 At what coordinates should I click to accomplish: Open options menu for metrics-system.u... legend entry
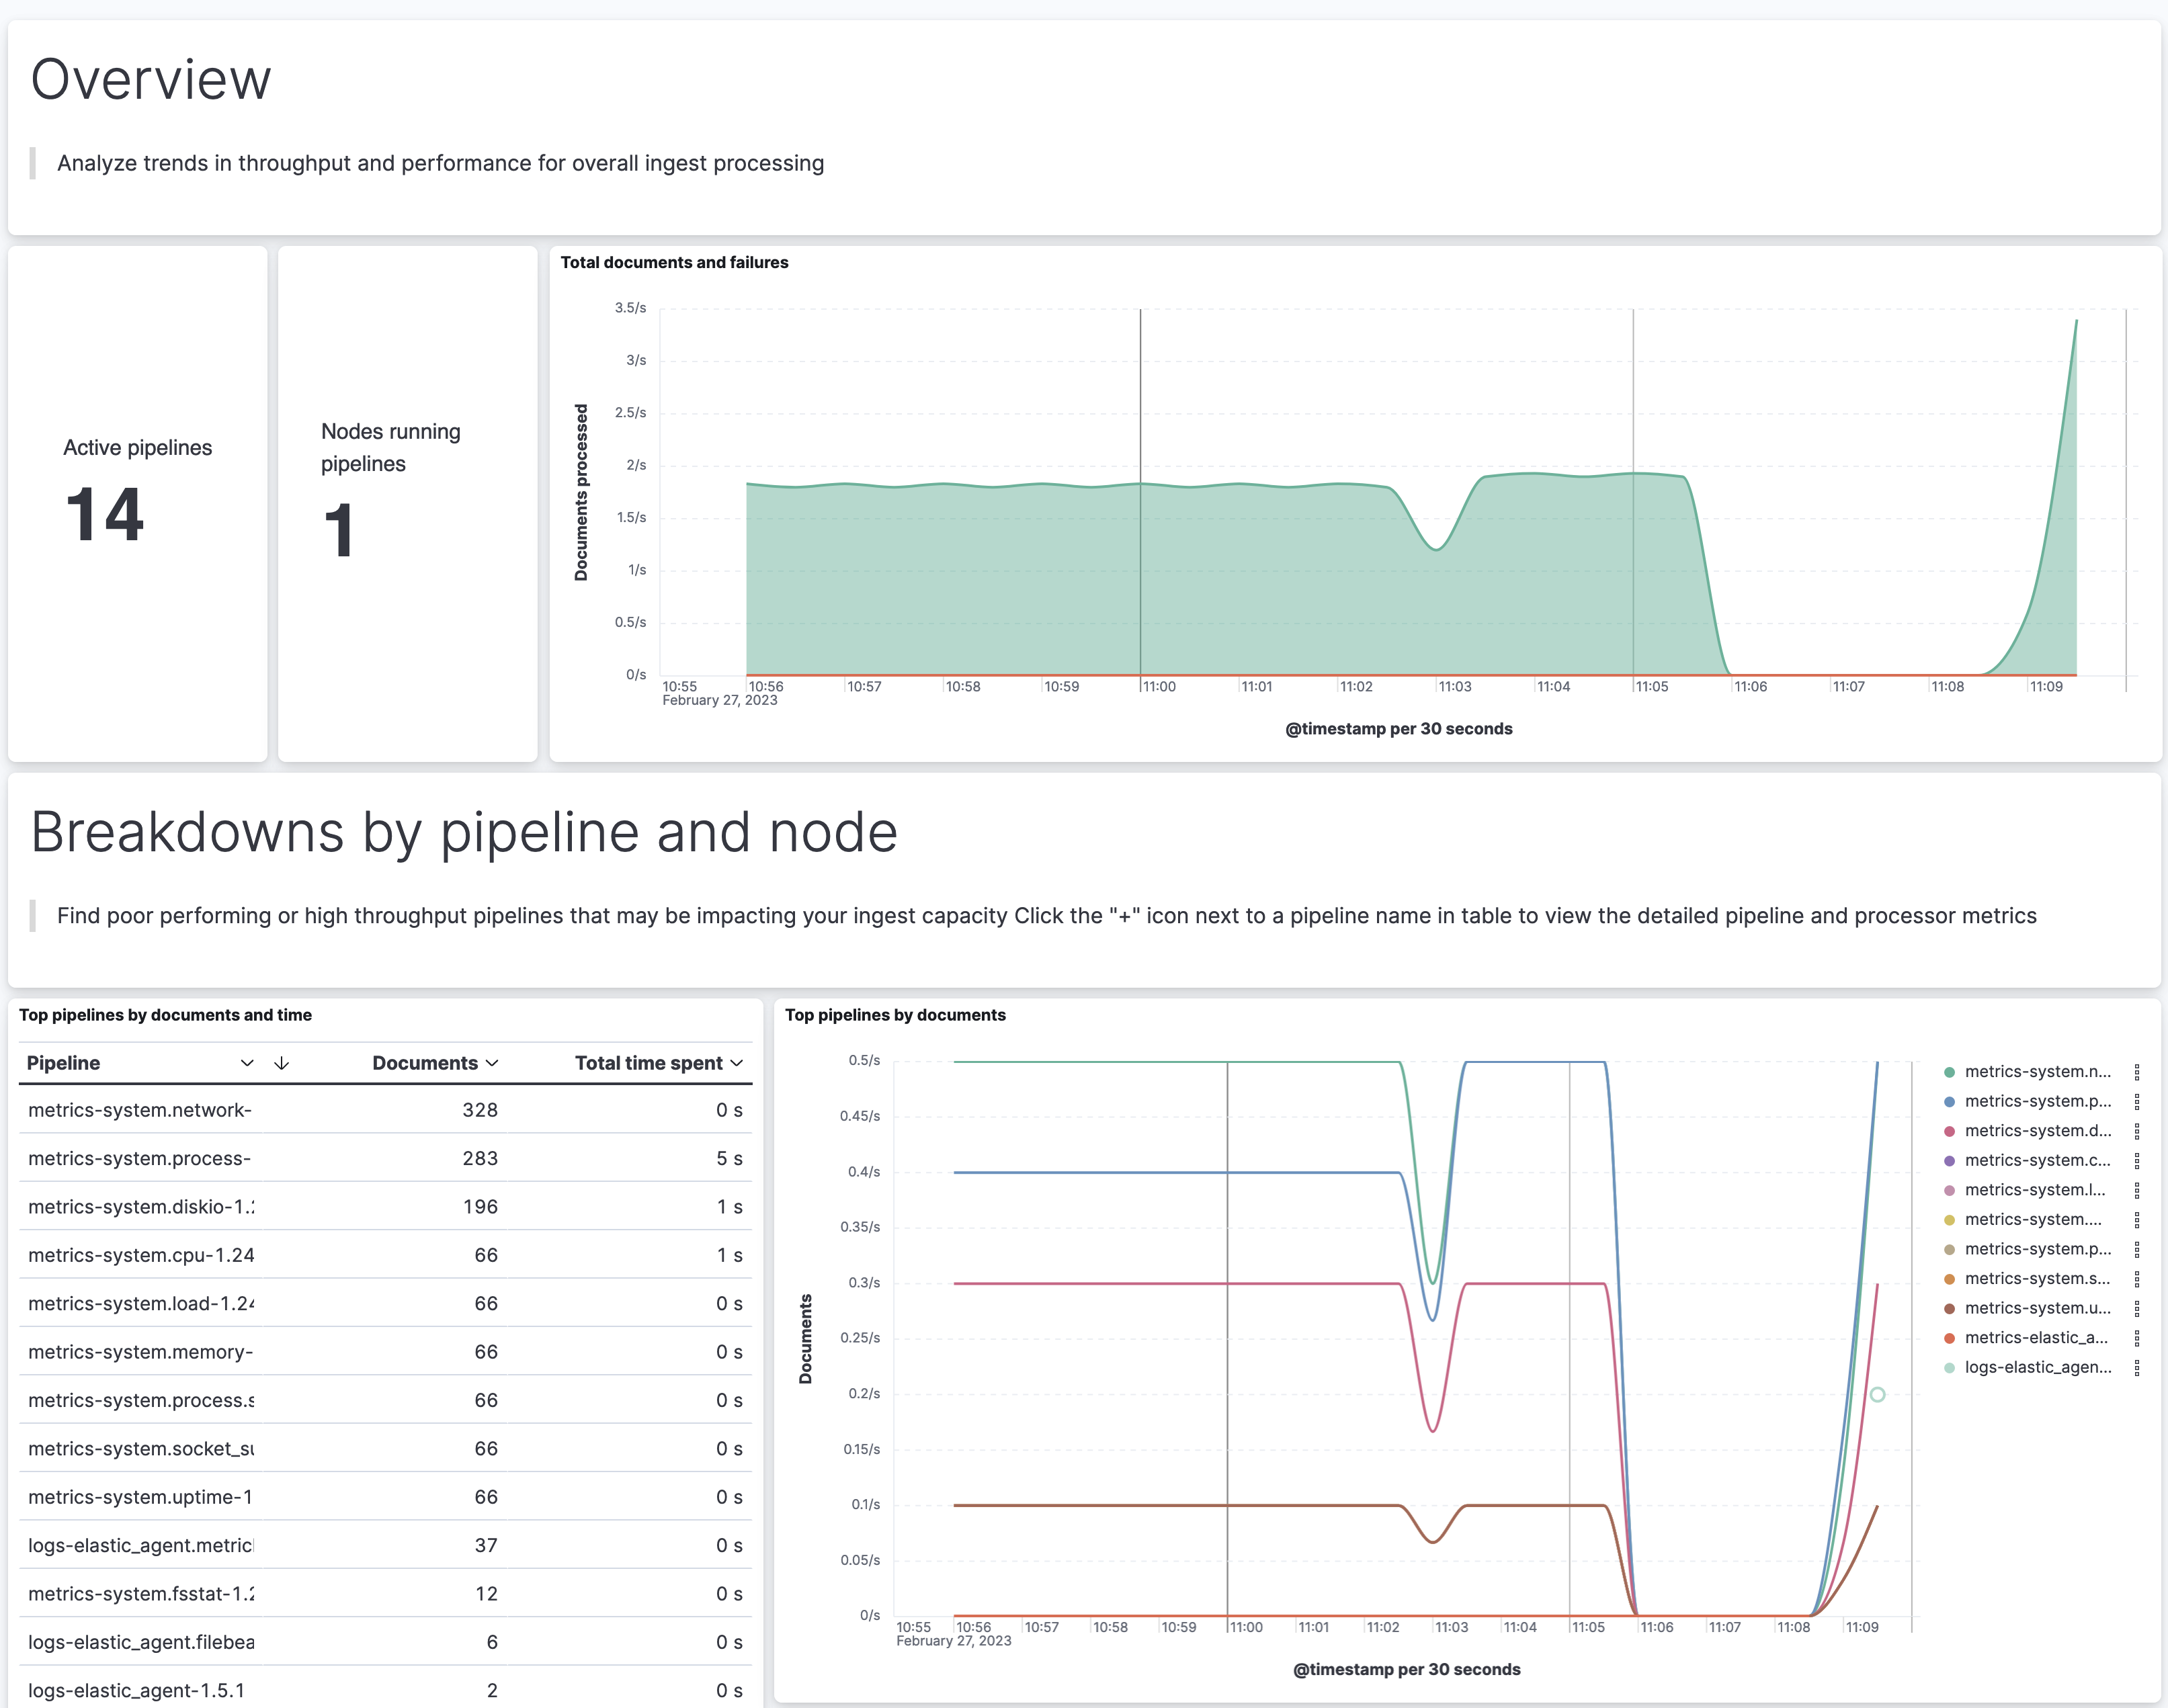click(x=2136, y=1309)
